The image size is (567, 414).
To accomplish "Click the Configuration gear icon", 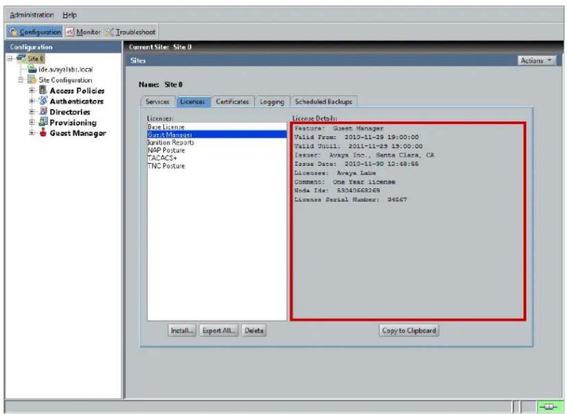I will click(14, 32).
